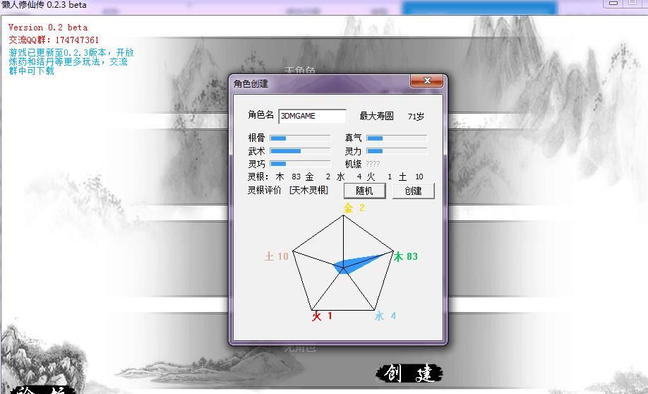Image resolution: width=648 pixels, height=394 pixels.
Task: Select the 角色名 text field
Action: point(313,117)
